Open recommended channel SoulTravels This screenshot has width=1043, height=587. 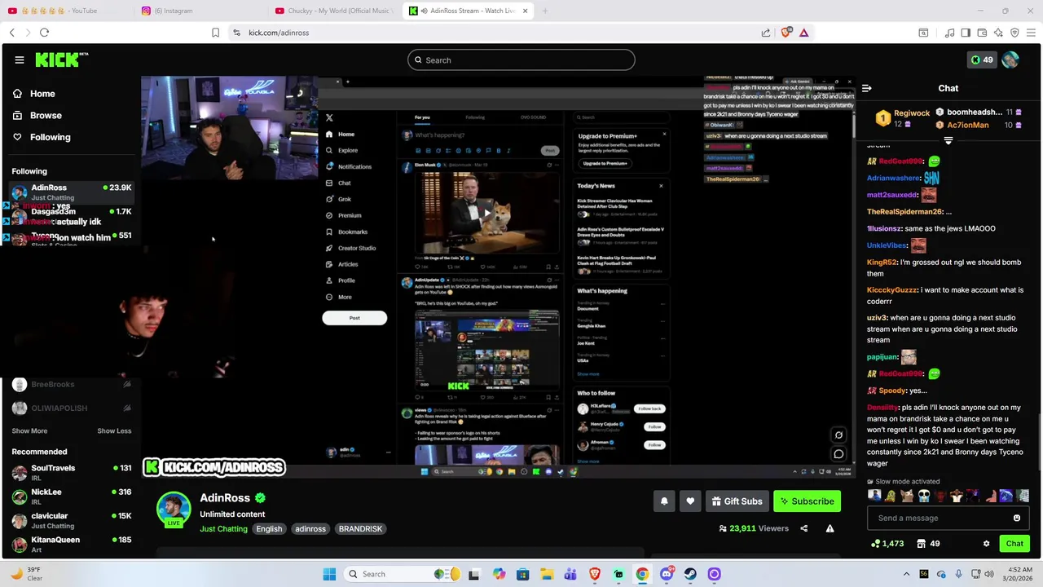(72, 472)
